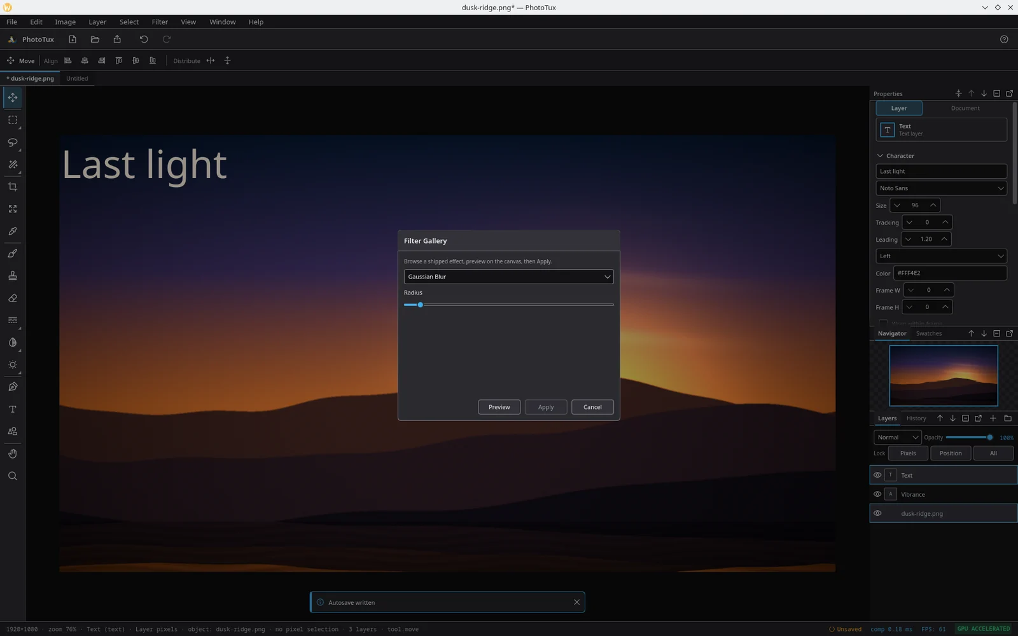Image resolution: width=1018 pixels, height=636 pixels.
Task: Open the Image menu
Action: click(x=65, y=22)
